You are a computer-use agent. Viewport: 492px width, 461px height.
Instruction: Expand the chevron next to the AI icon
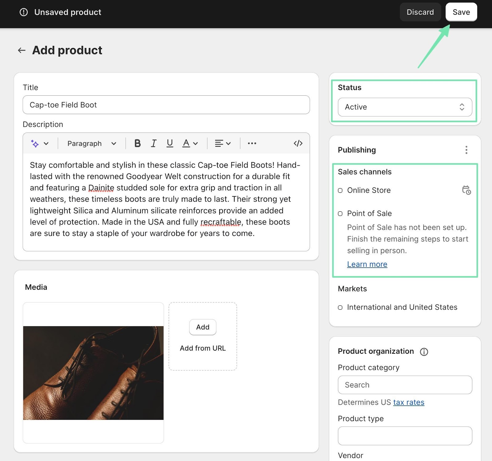click(46, 143)
